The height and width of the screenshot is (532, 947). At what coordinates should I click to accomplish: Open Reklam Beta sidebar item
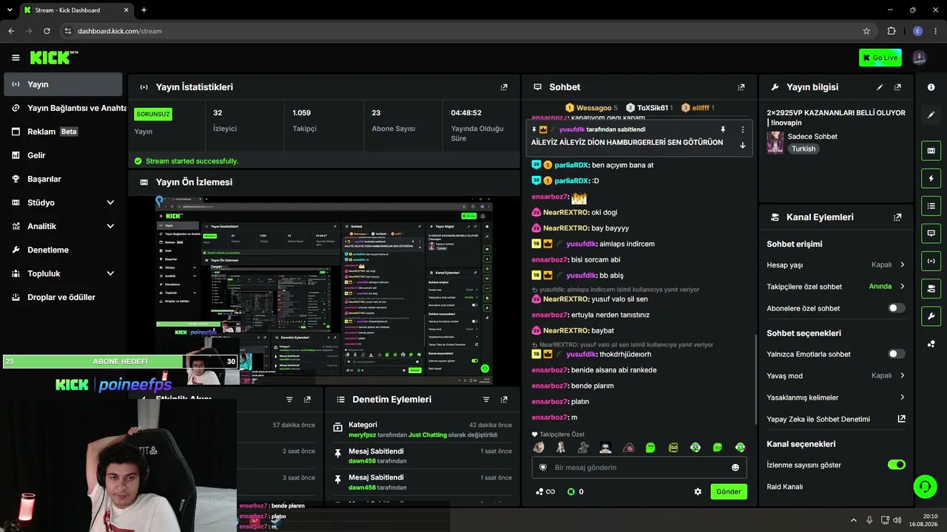(63, 132)
